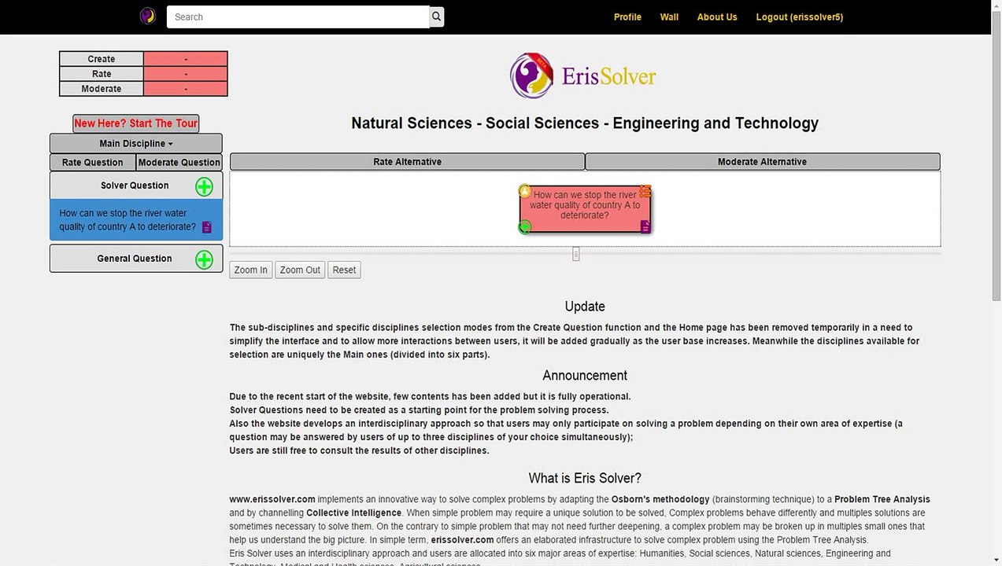Screen dimensions: 1002x566
Task: Click the Zoom In button
Action: (250, 270)
